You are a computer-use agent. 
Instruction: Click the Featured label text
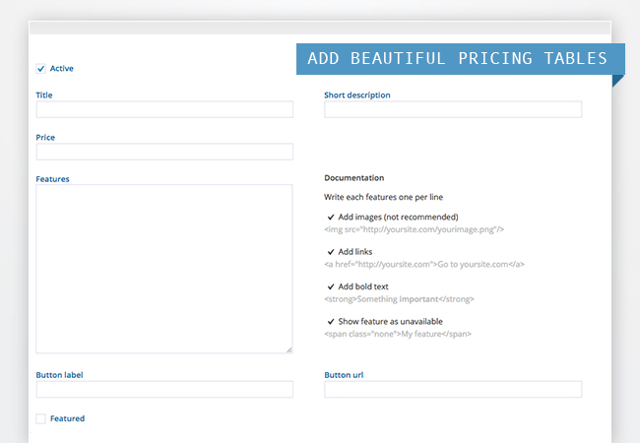[x=67, y=418]
